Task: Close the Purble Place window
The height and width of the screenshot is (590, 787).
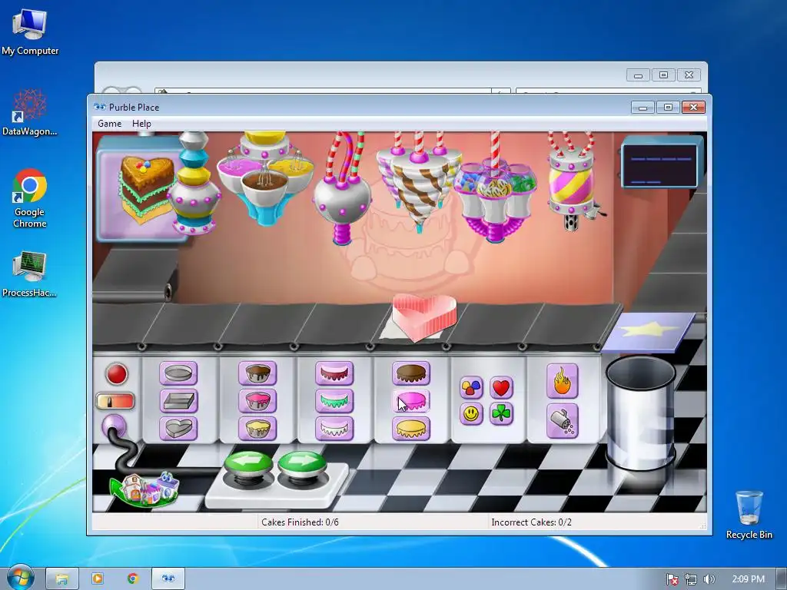Action: coord(694,108)
